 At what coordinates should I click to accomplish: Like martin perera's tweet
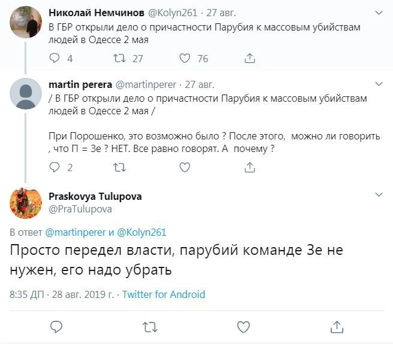185,168
